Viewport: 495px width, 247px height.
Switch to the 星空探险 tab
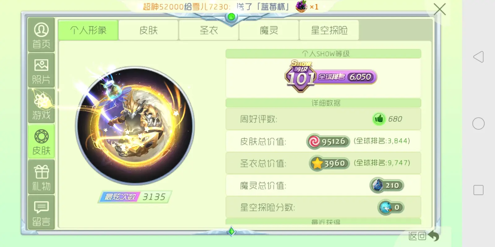(329, 30)
